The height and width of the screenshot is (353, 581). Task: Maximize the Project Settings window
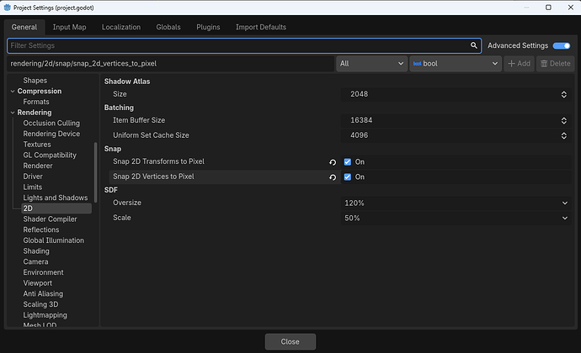click(x=548, y=8)
